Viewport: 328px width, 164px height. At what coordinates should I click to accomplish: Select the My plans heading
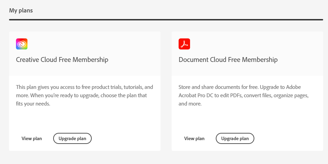21,10
